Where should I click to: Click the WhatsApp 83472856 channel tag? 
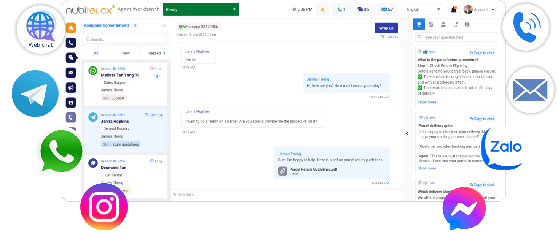[198, 27]
